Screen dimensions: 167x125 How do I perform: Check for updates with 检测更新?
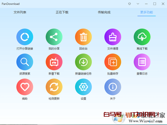click(54, 87)
